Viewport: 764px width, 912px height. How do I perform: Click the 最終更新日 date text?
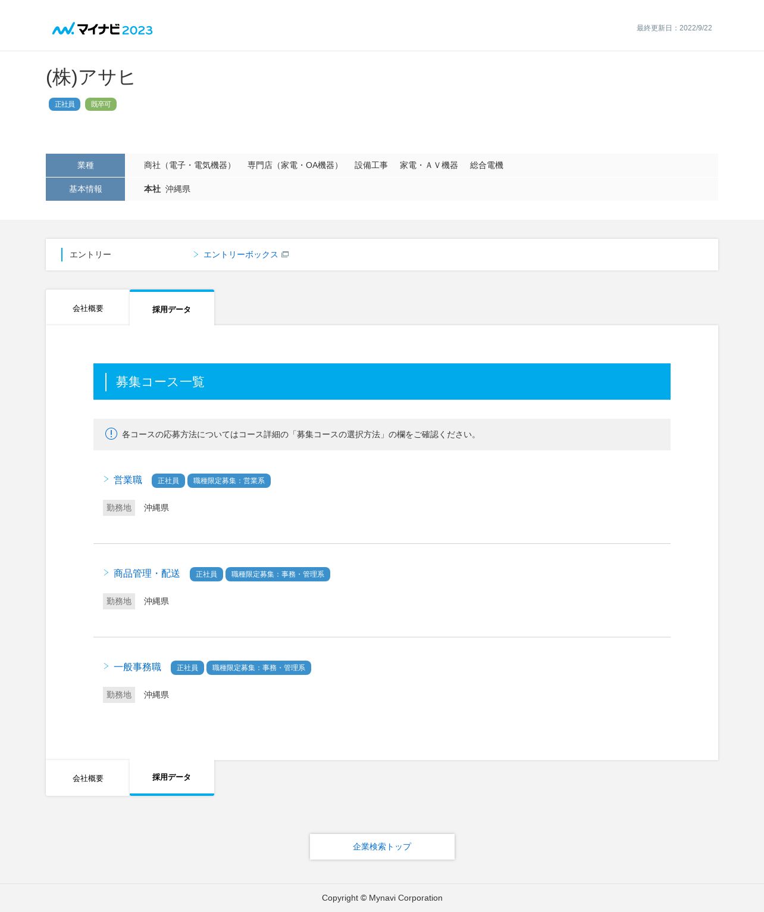click(674, 28)
